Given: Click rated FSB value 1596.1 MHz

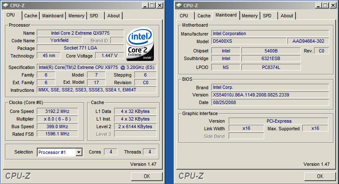Looking at the screenshot, I should (x=57, y=134).
